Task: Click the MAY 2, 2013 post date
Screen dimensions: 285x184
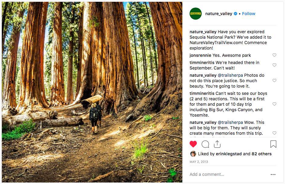Action: tap(198, 162)
